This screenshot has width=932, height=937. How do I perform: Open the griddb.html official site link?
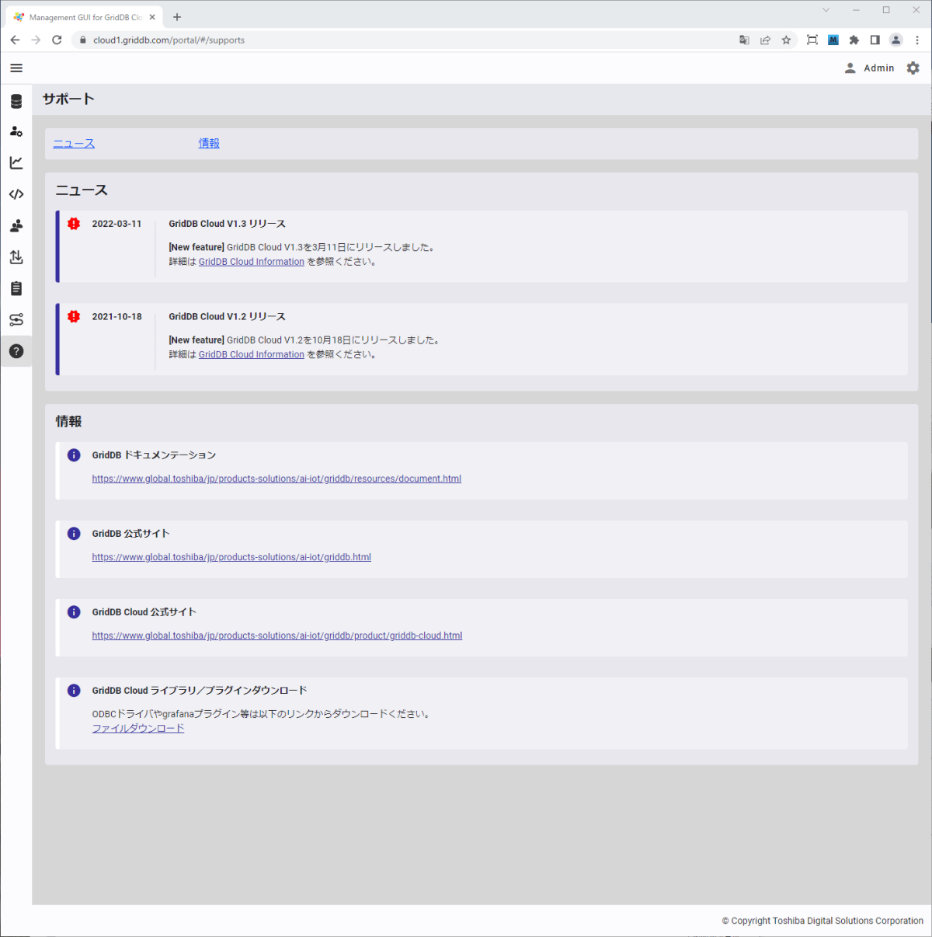[x=231, y=557]
